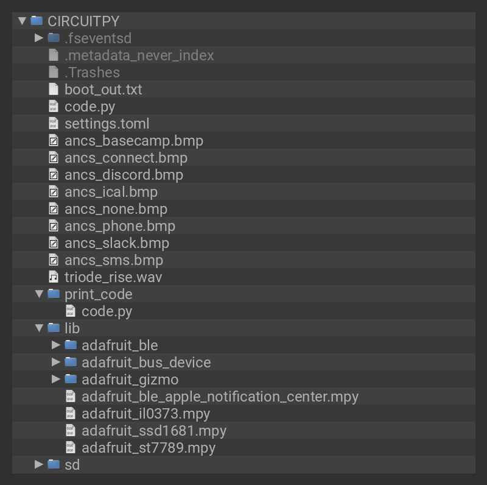The height and width of the screenshot is (485, 487).
Task: Click the CIRCUITPY drive folder icon
Action: 37,21
